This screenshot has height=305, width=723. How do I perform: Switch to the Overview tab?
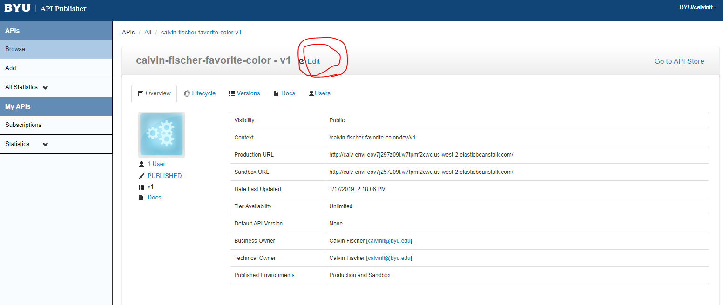tap(154, 93)
